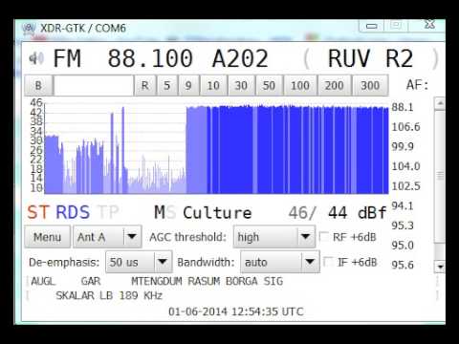
Task: Enable the IF +6dB checkbox
Action: click(328, 262)
